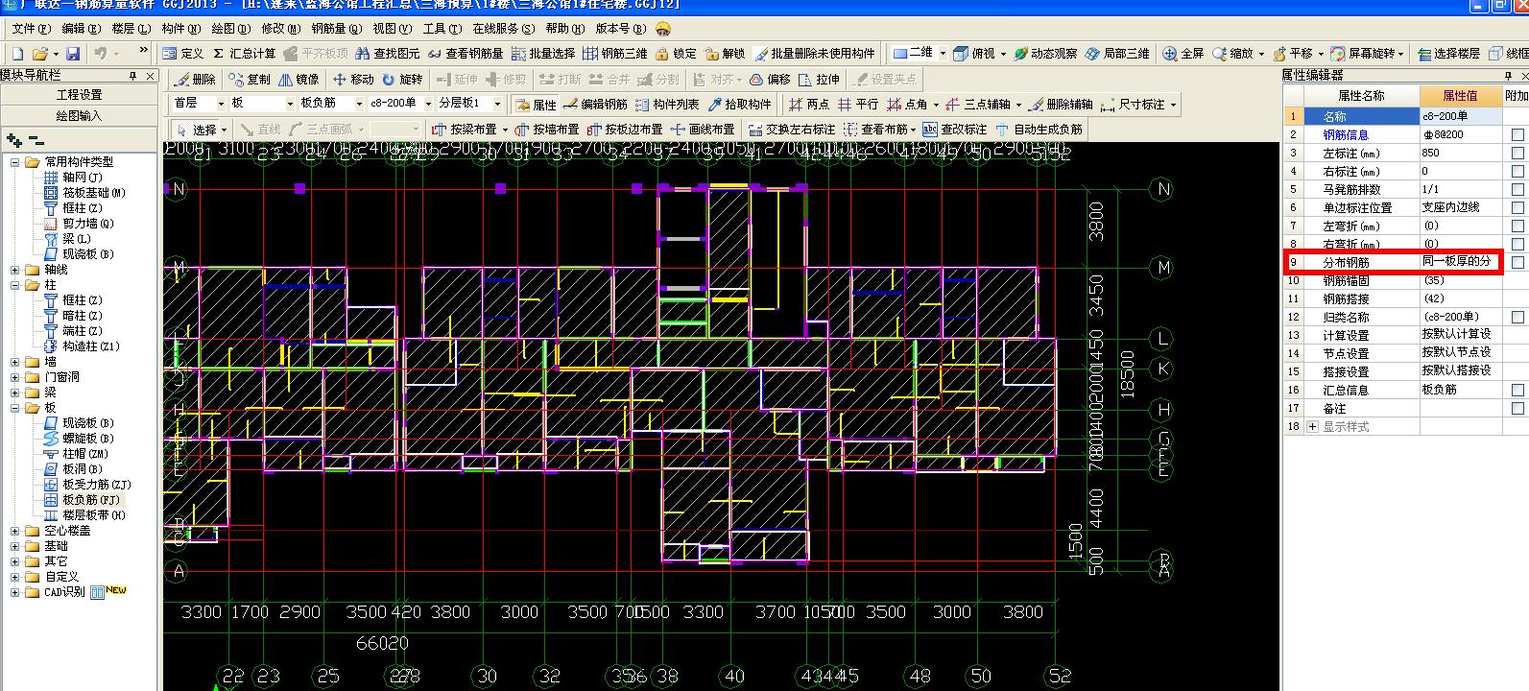Click 按墙布置 place-by-wall tool
The image size is (1529, 691).
tap(547, 130)
